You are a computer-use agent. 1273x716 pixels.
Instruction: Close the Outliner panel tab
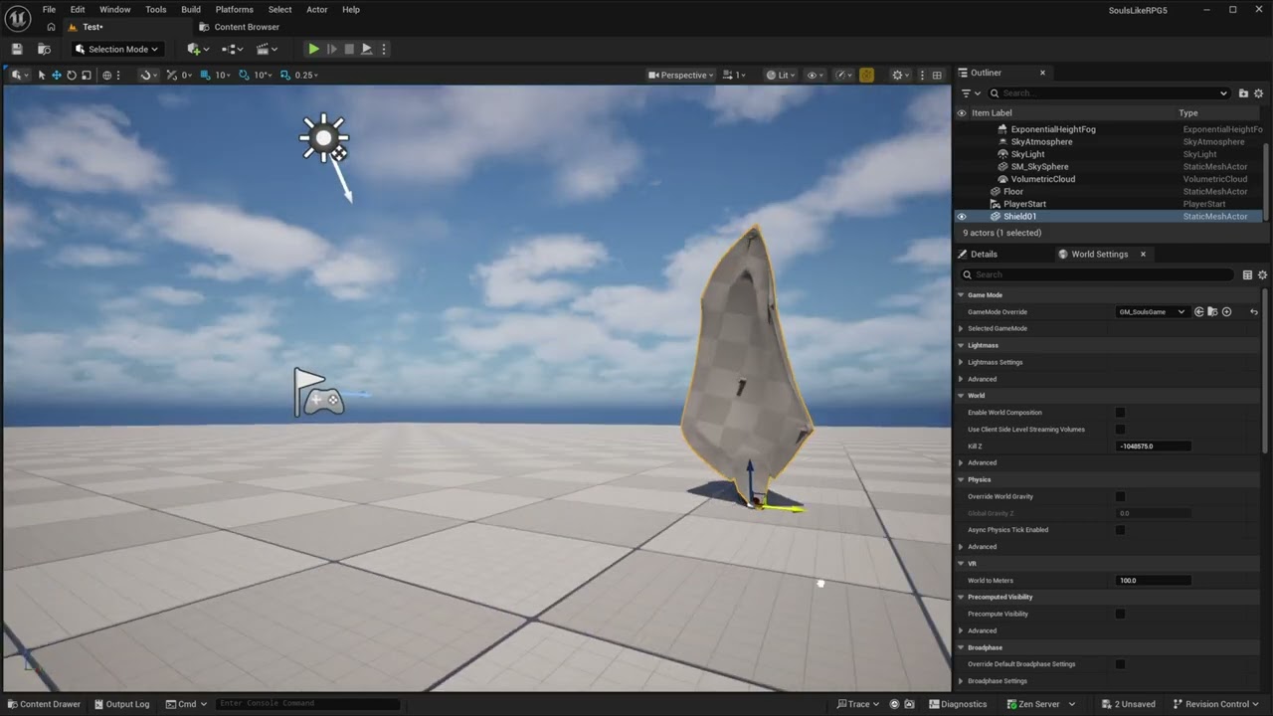pyautogui.click(x=1042, y=73)
